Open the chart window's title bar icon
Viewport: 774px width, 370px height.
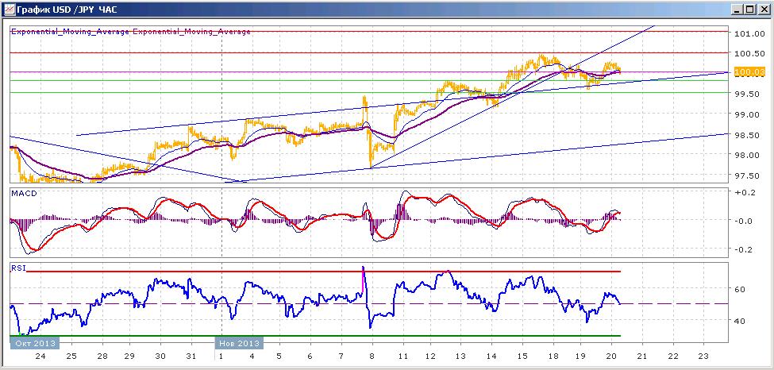pyautogui.click(x=10, y=9)
